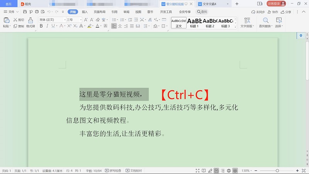This screenshot has width=309, height=174.
Task: Apply superscript with the X² icon
Action: tap(69, 26)
